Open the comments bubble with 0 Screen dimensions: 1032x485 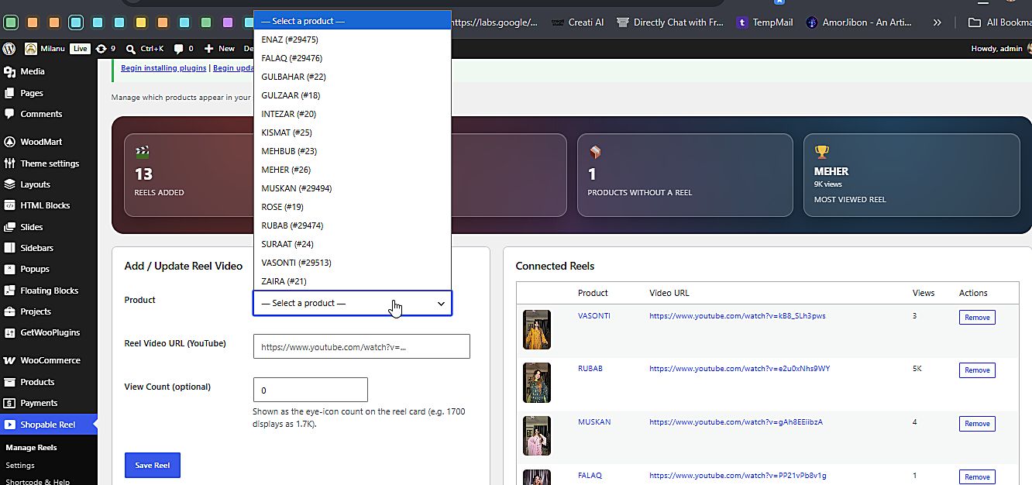tap(179, 49)
